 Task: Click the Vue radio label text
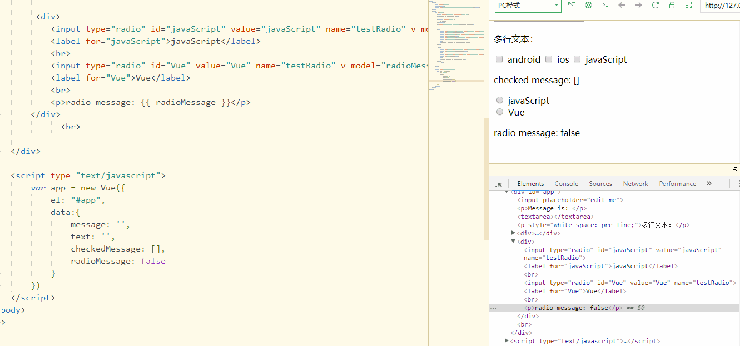(x=516, y=112)
